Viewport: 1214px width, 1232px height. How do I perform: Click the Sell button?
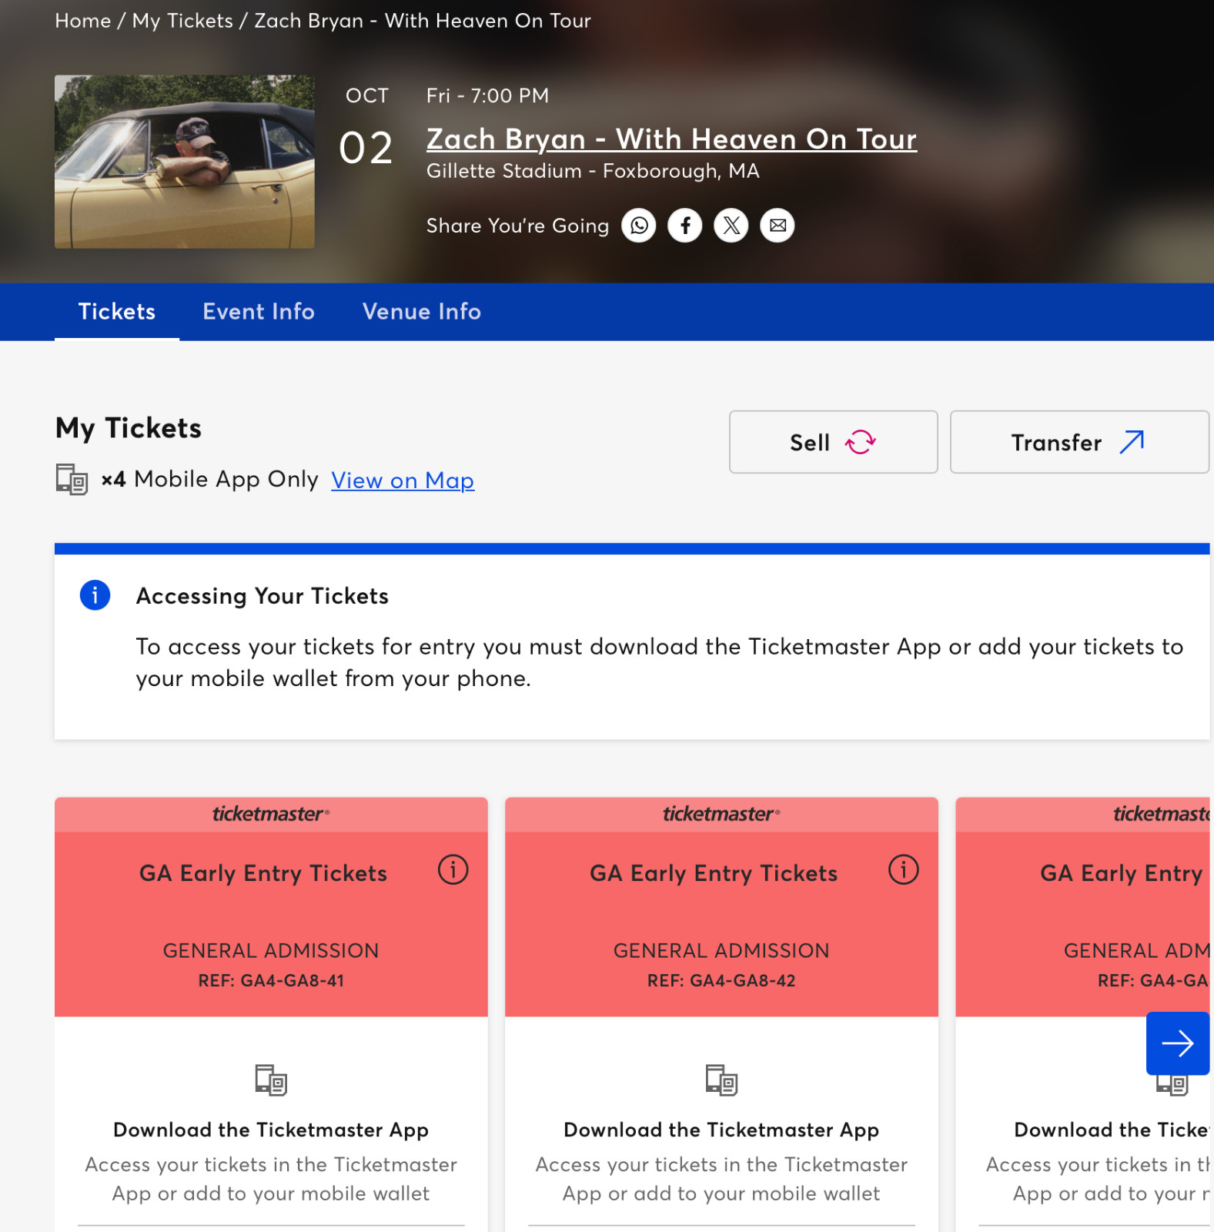click(834, 442)
